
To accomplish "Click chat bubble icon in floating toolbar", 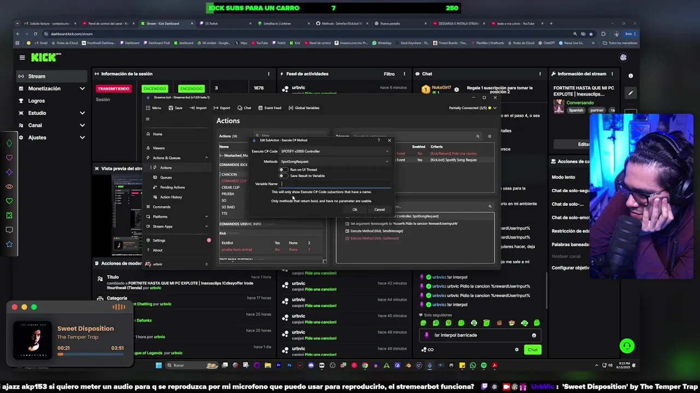I will point(9,230).
